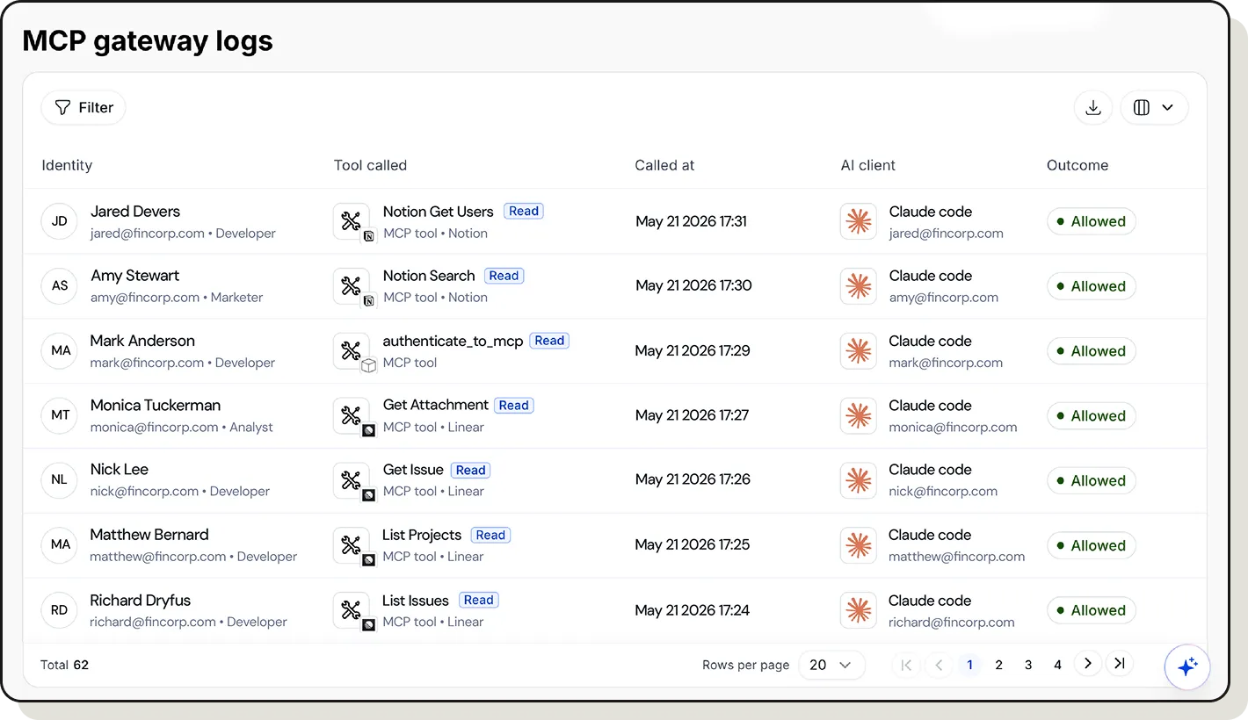Click the tool icon for Notion Get Users
This screenshot has width=1248, height=720.
(x=352, y=221)
